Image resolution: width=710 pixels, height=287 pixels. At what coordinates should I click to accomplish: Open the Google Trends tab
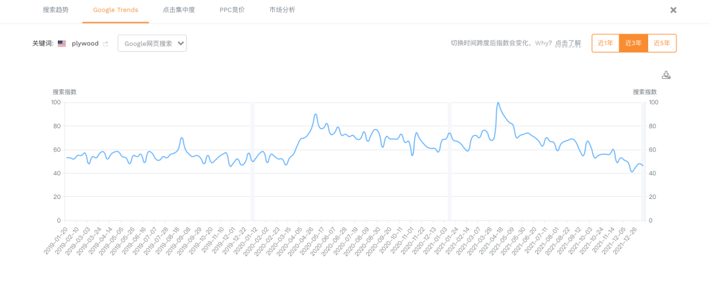pos(116,10)
